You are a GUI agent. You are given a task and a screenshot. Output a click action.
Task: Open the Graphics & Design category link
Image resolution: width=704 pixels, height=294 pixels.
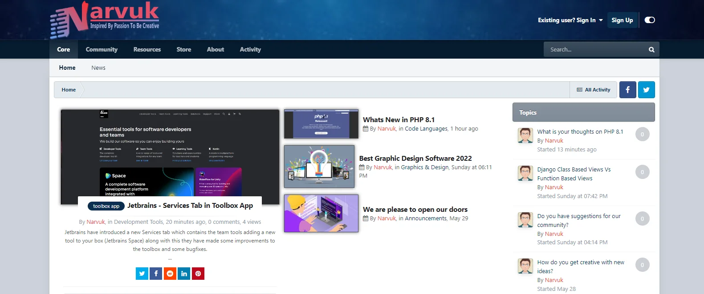pyautogui.click(x=425, y=167)
